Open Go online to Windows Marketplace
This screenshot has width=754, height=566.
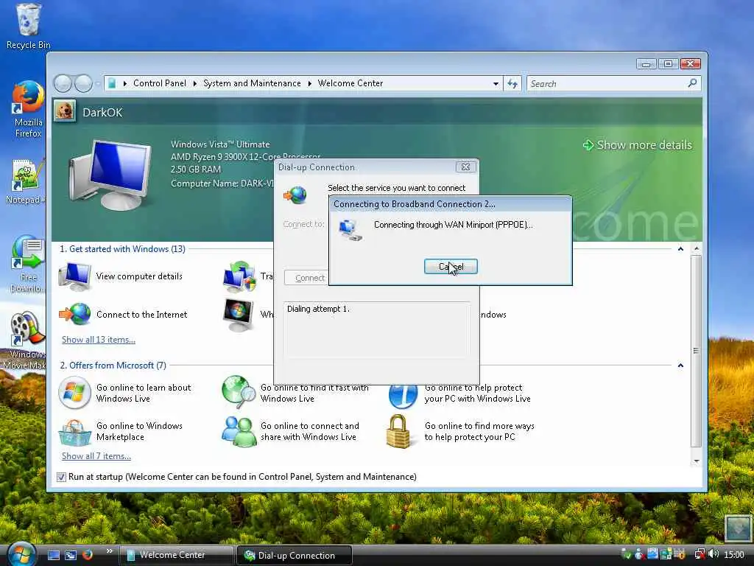pos(121,431)
